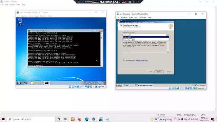Open host clock showing 10:48 am
This screenshot has height=122, width=217.
click(x=204, y=119)
